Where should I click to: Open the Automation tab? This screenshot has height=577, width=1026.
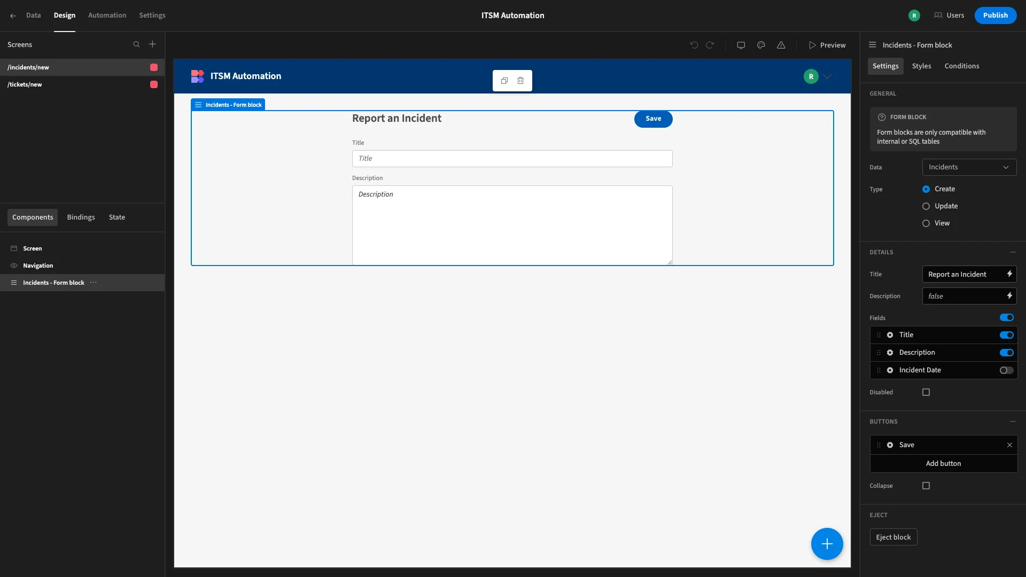pos(107,15)
